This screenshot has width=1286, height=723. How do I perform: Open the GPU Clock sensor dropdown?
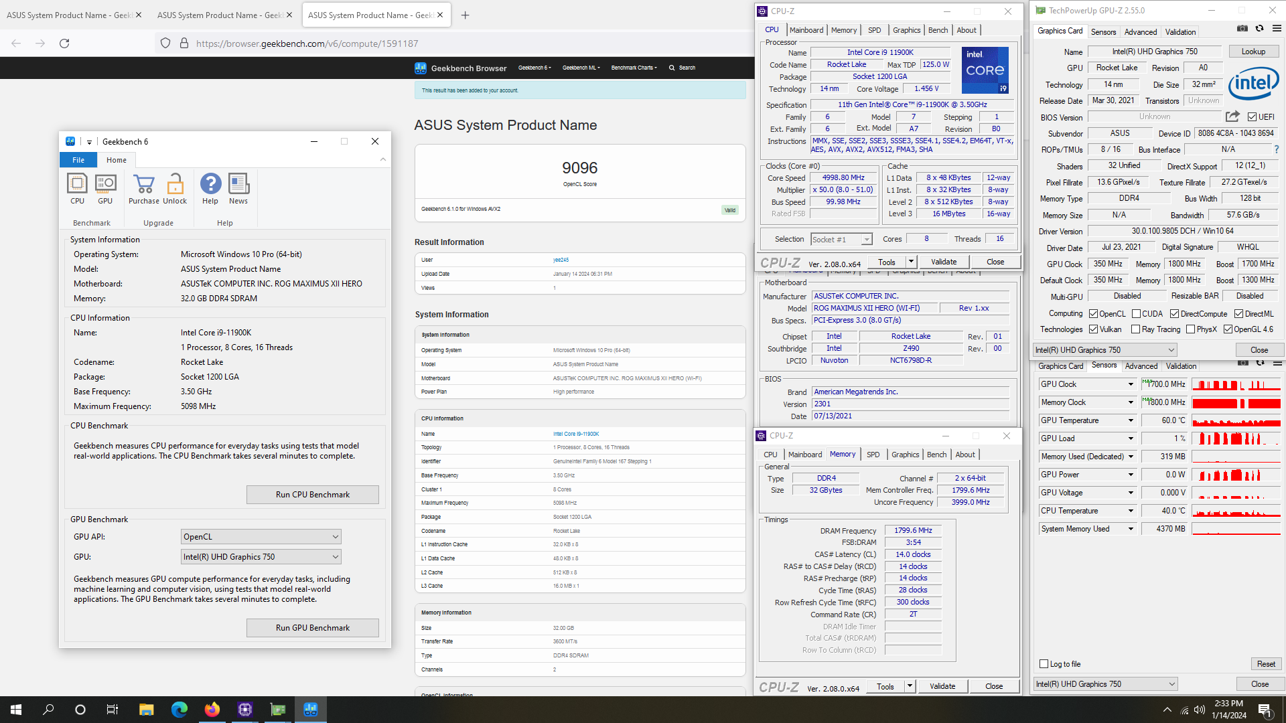point(1131,384)
